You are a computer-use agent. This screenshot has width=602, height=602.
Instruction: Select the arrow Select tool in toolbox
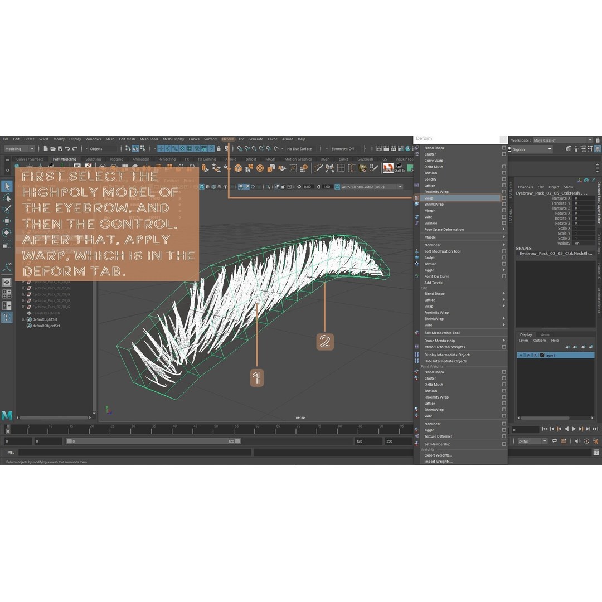pyautogui.click(x=7, y=186)
